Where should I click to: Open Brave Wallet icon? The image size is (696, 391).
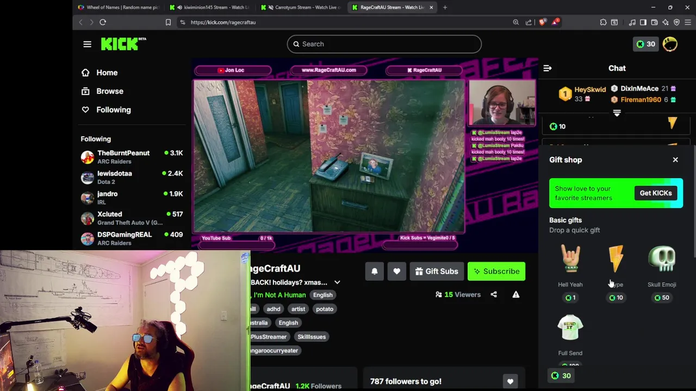(x=654, y=22)
